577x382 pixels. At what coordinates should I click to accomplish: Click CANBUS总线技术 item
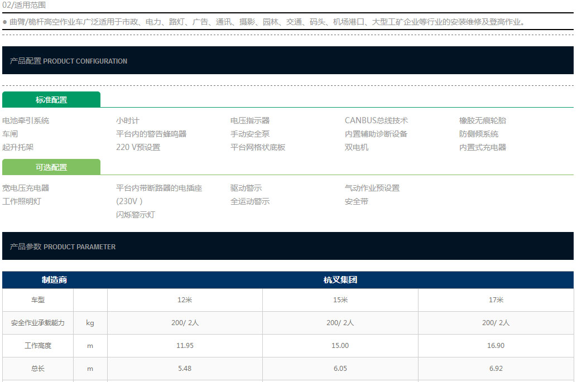pyautogui.click(x=376, y=120)
